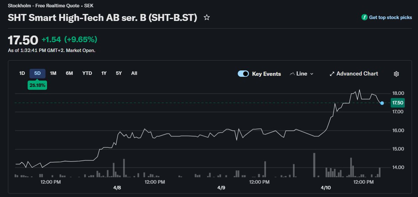The image size is (418, 197).
Task: Click the 18.00 price axis label
Action: pos(398,93)
